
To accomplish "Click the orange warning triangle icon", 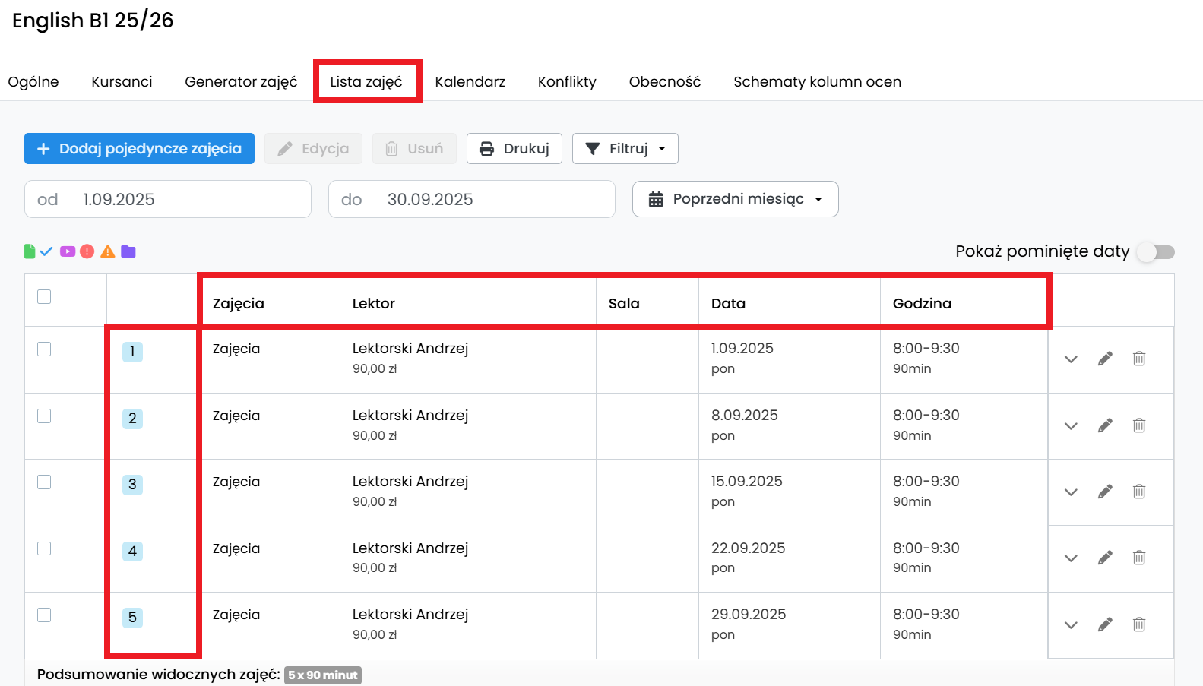I will click(108, 251).
